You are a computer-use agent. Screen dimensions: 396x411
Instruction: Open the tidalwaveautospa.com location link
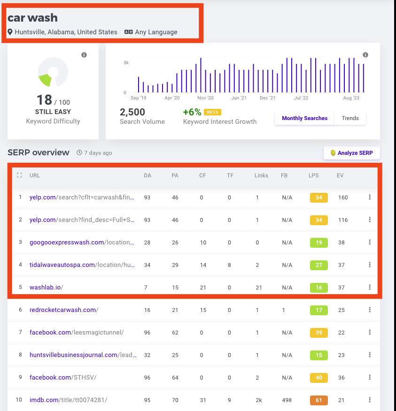click(x=82, y=265)
